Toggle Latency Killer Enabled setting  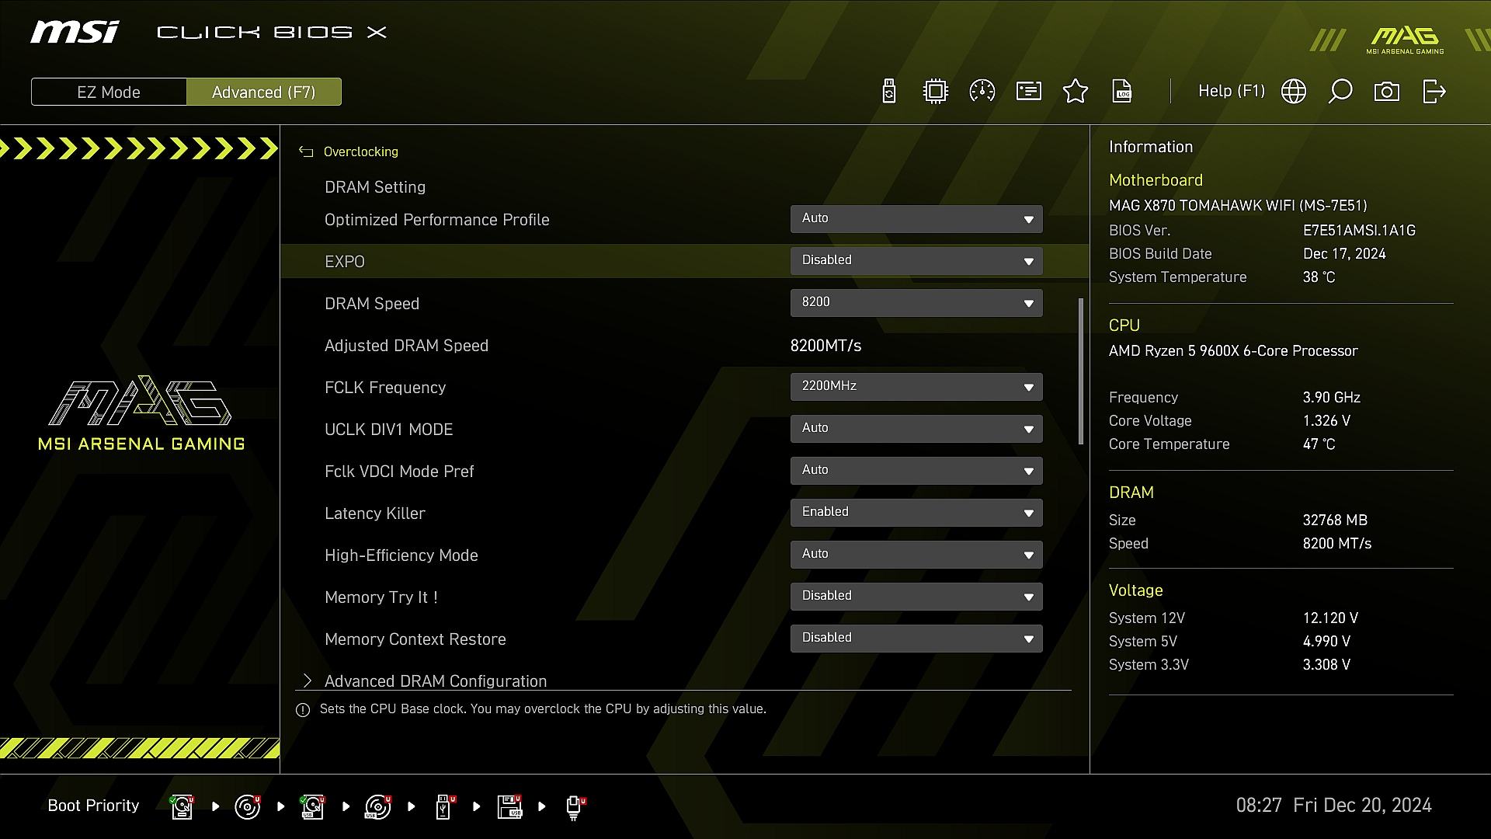tap(916, 513)
